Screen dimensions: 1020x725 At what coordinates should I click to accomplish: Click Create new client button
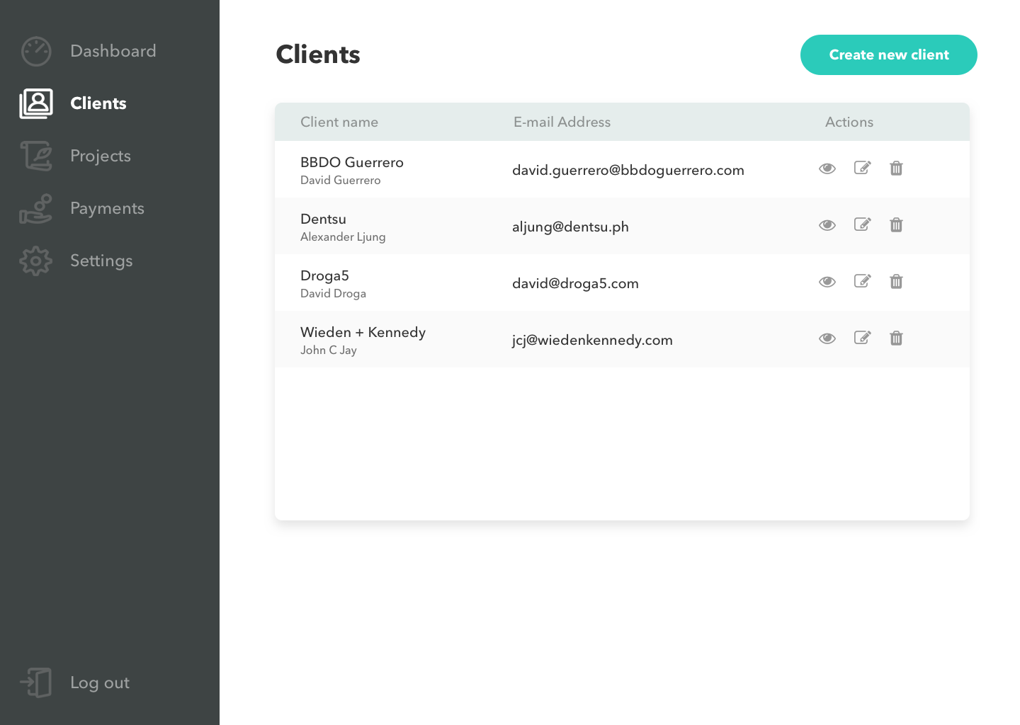[x=889, y=55]
